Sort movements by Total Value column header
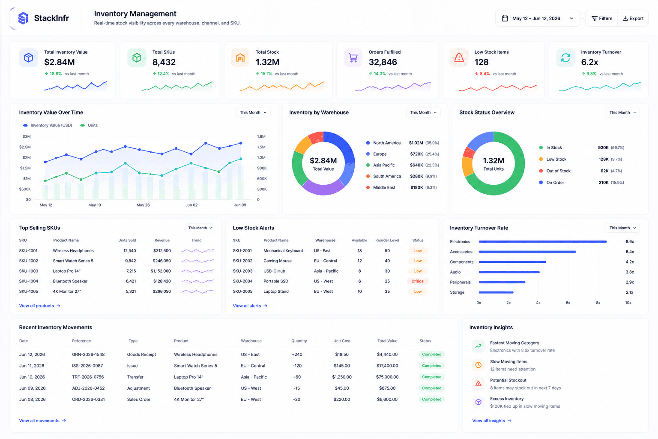The width and height of the screenshot is (658, 439). [x=387, y=341]
